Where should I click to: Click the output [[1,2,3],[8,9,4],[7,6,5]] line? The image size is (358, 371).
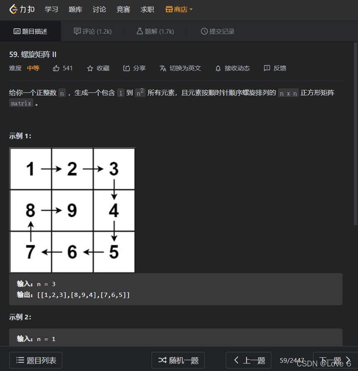(73, 295)
